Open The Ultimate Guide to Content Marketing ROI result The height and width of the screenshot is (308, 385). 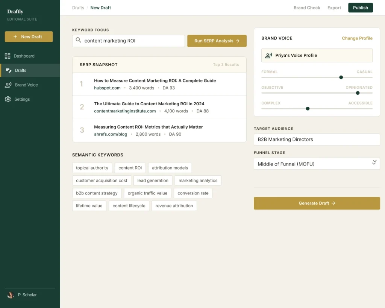[x=149, y=104]
